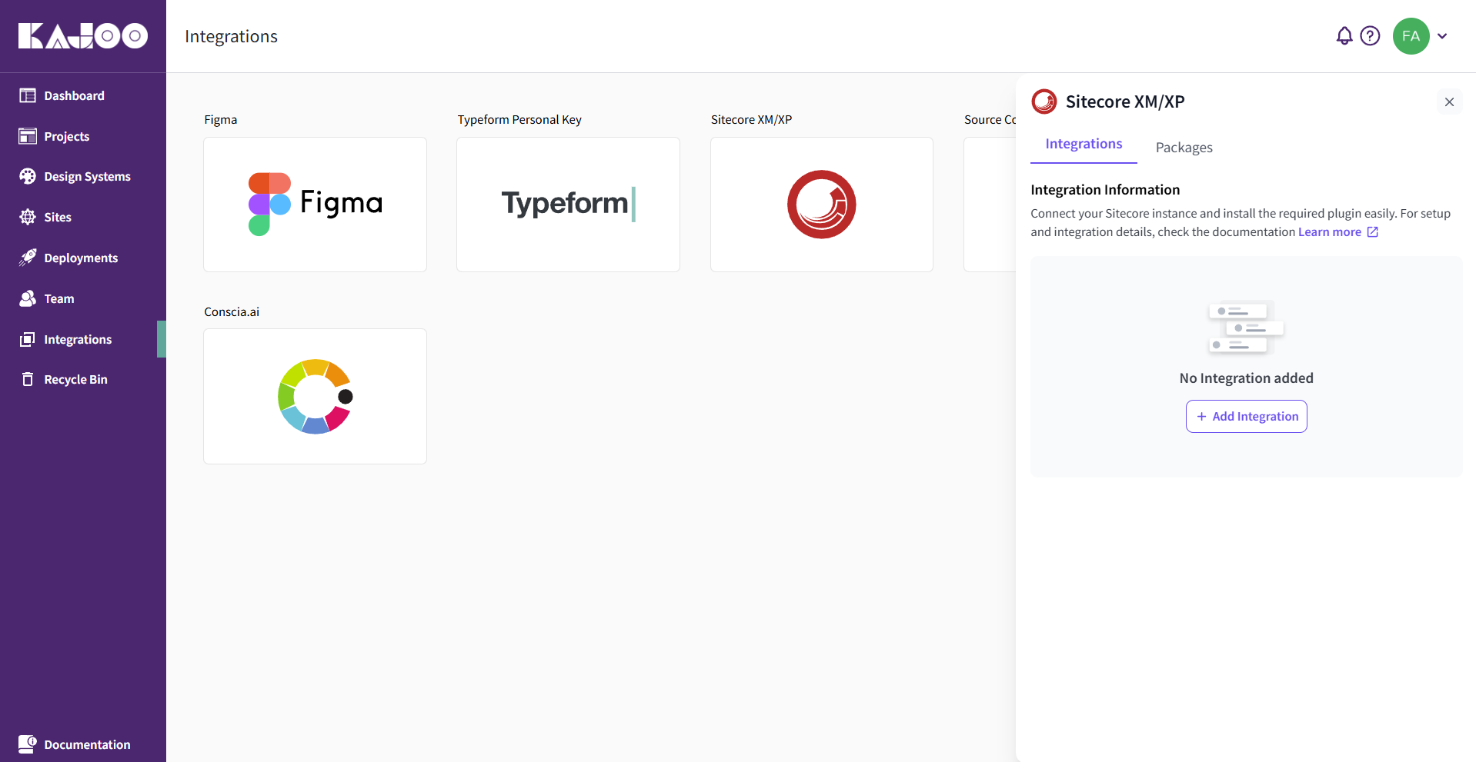
Task: Open the Typeform Personal Key card
Action: coord(568,205)
